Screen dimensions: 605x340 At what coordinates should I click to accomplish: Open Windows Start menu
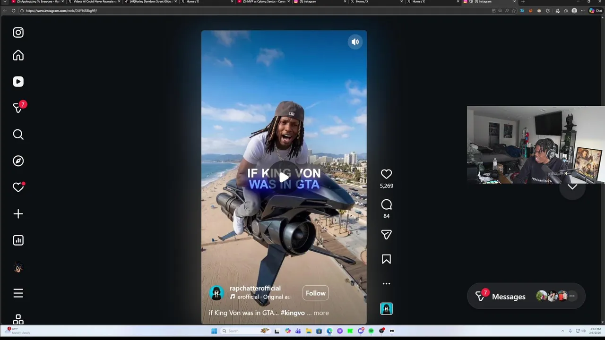click(x=214, y=331)
